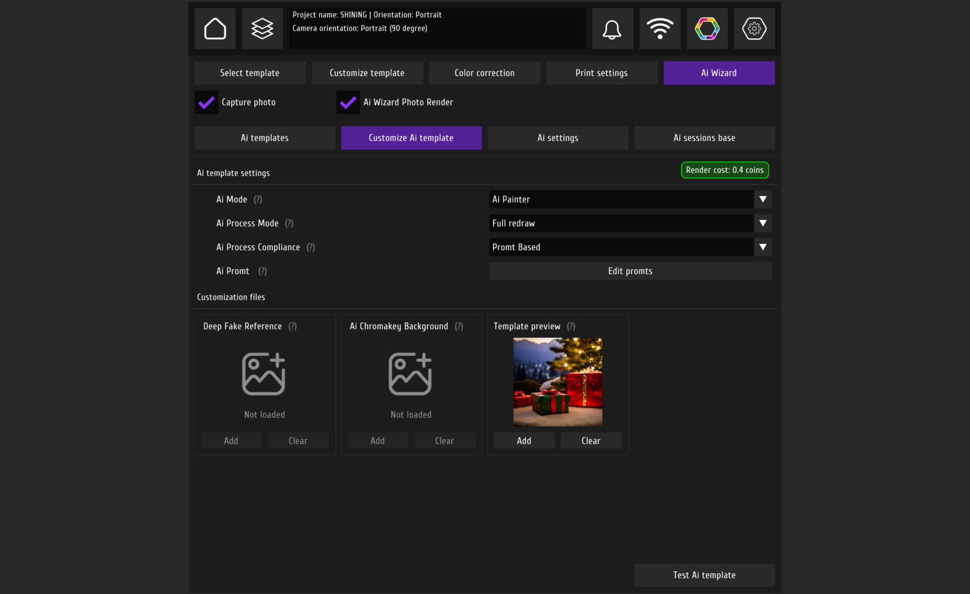Show help for Deep Fake Reference
Viewport: 970px width, 594px height.
tap(293, 326)
